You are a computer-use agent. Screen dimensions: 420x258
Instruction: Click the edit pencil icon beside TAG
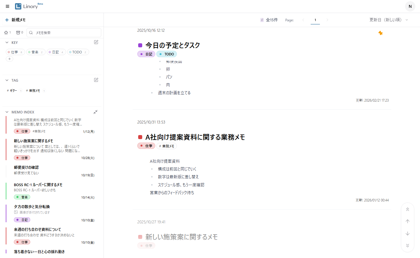96,80
